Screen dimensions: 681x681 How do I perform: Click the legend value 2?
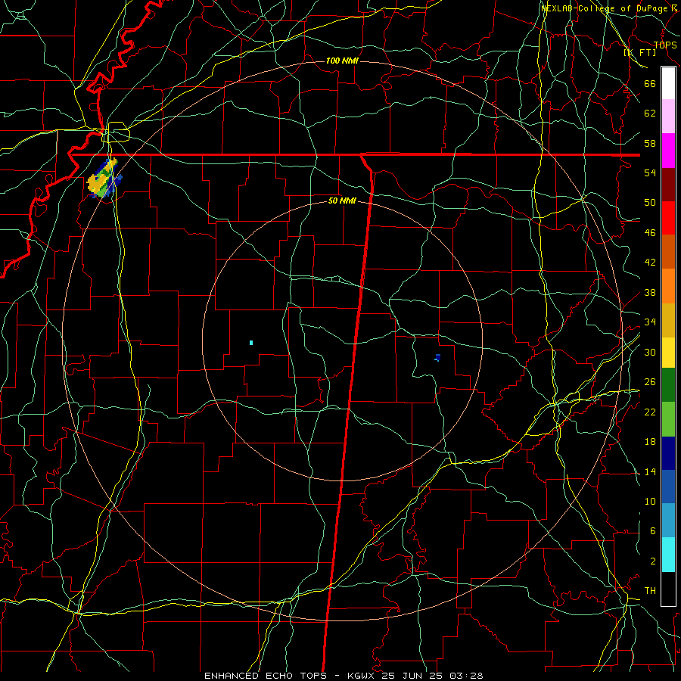coord(653,561)
